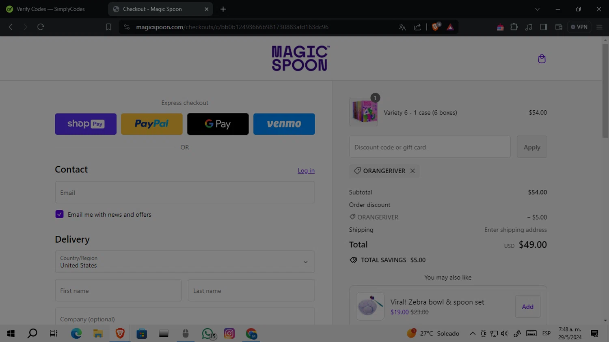Select Google Pay express checkout
609x342 pixels.
(x=218, y=124)
